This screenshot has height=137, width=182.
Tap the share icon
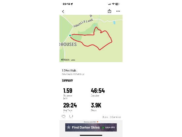[110, 11]
